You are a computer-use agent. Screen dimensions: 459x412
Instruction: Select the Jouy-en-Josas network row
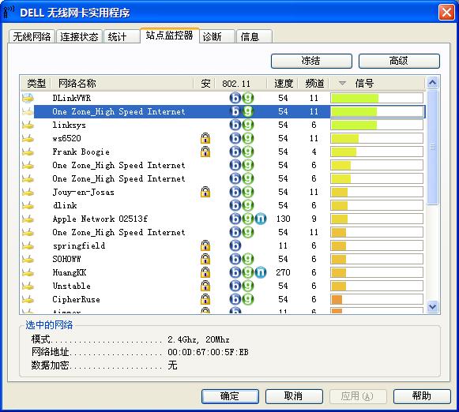(x=223, y=192)
